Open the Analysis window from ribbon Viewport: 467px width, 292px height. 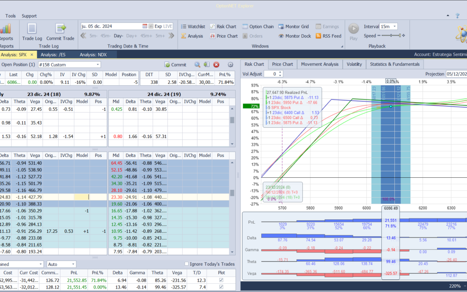[x=192, y=36]
